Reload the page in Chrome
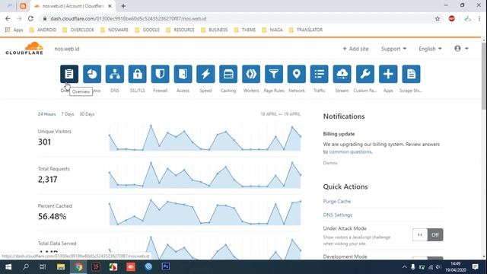Screen dimensions: 487x274 (30, 18)
